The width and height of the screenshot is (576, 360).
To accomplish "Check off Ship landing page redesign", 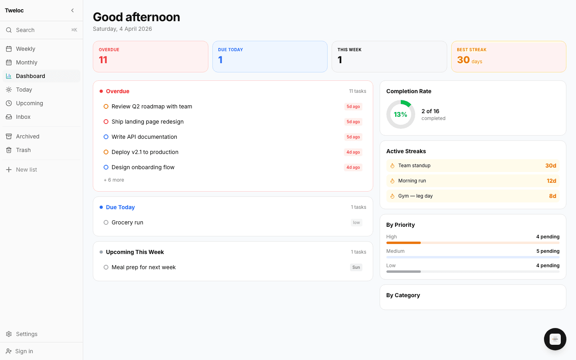I will click(x=106, y=121).
